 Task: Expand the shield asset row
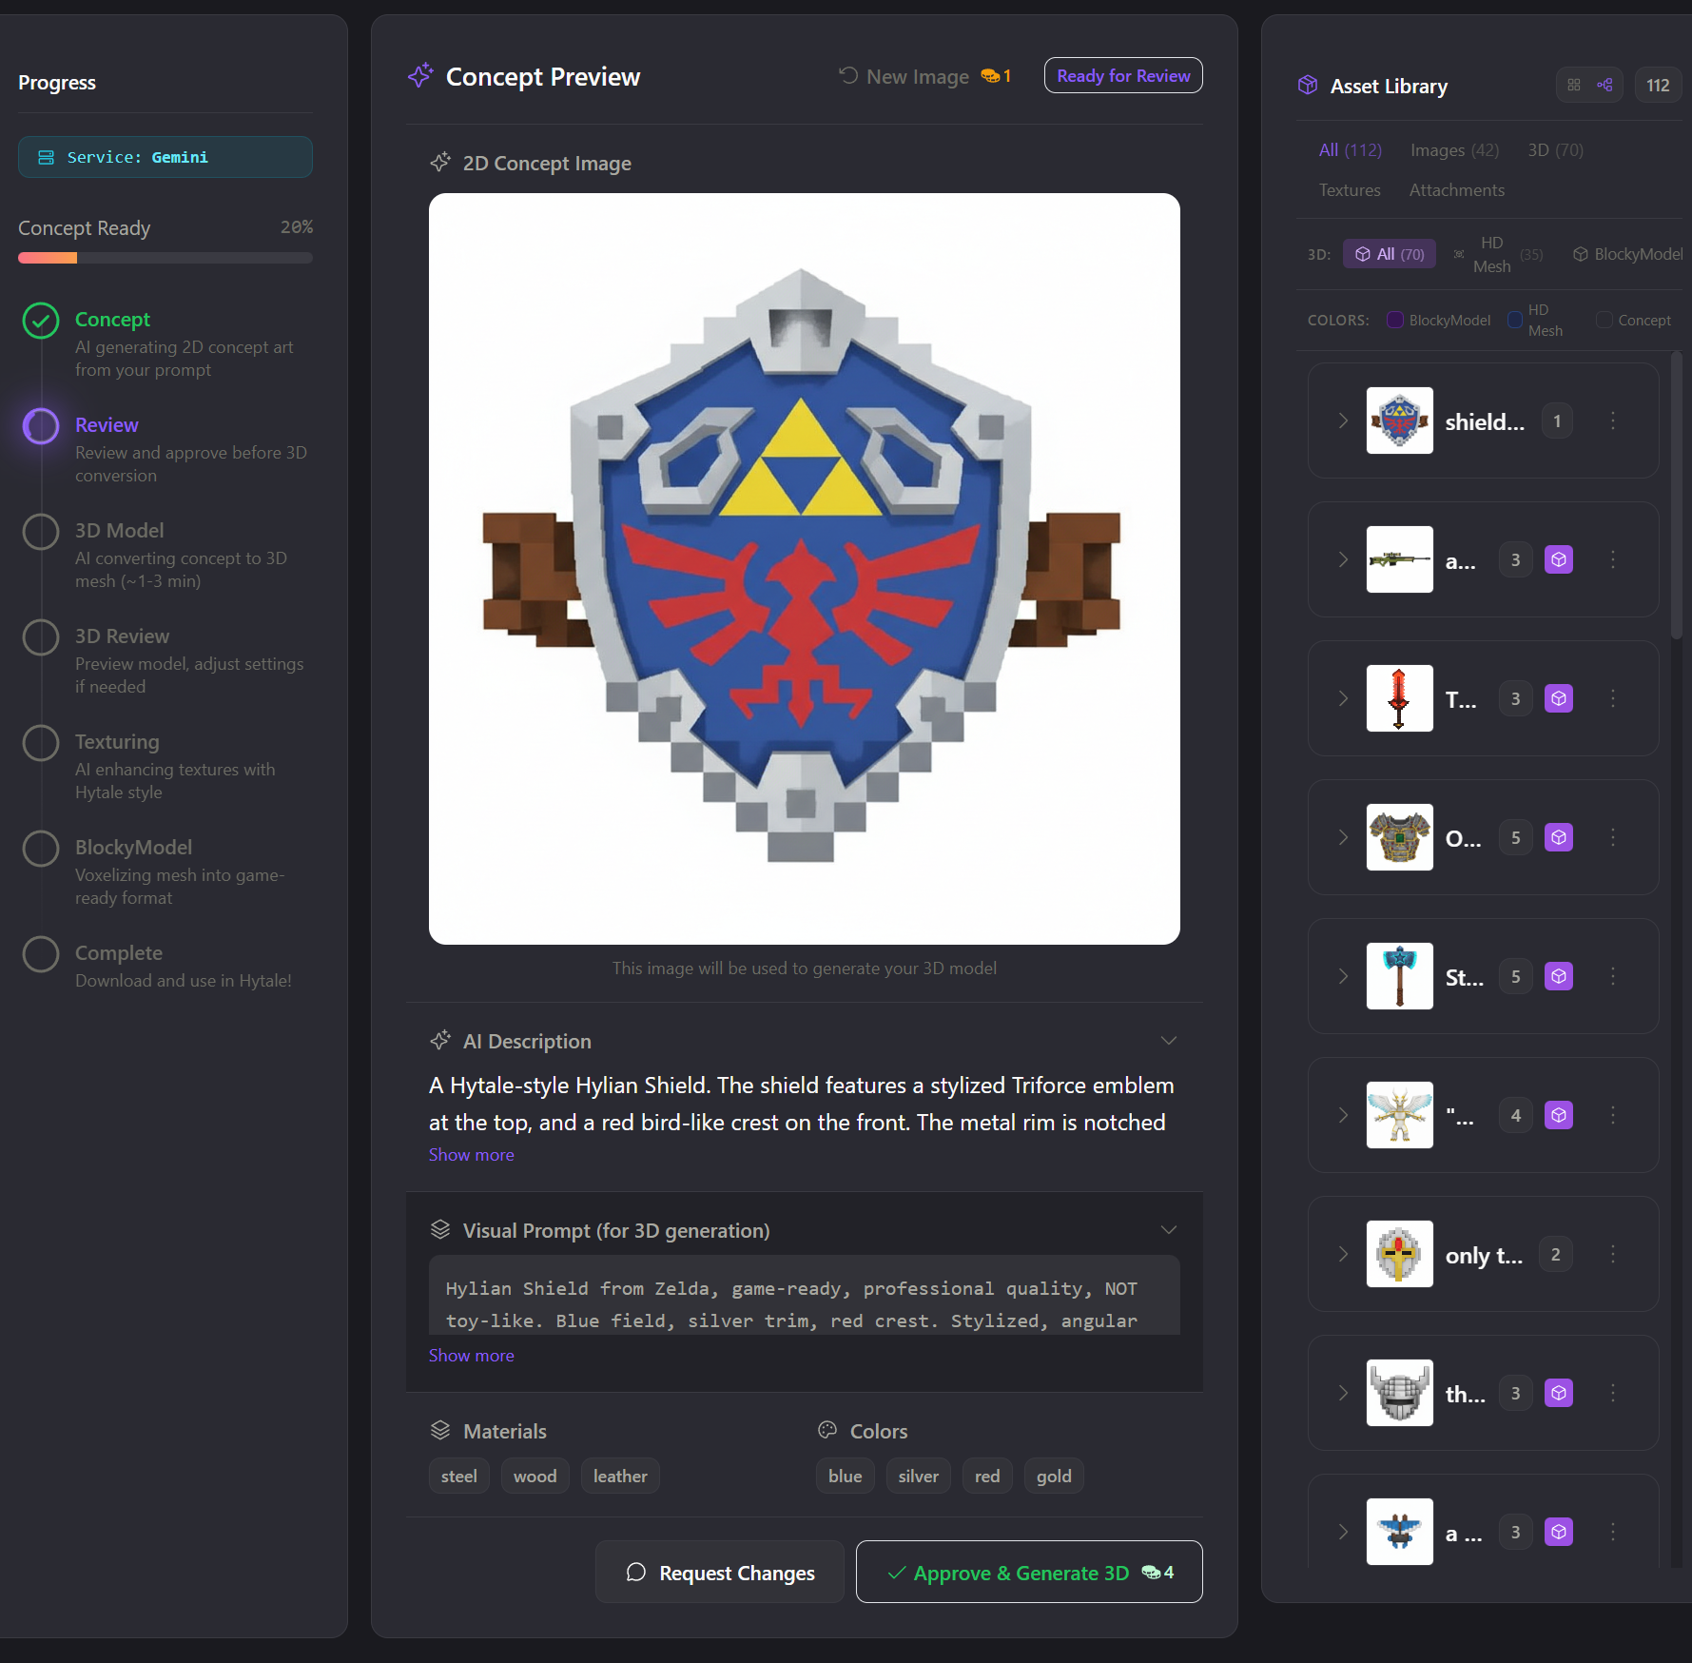pyautogui.click(x=1342, y=421)
